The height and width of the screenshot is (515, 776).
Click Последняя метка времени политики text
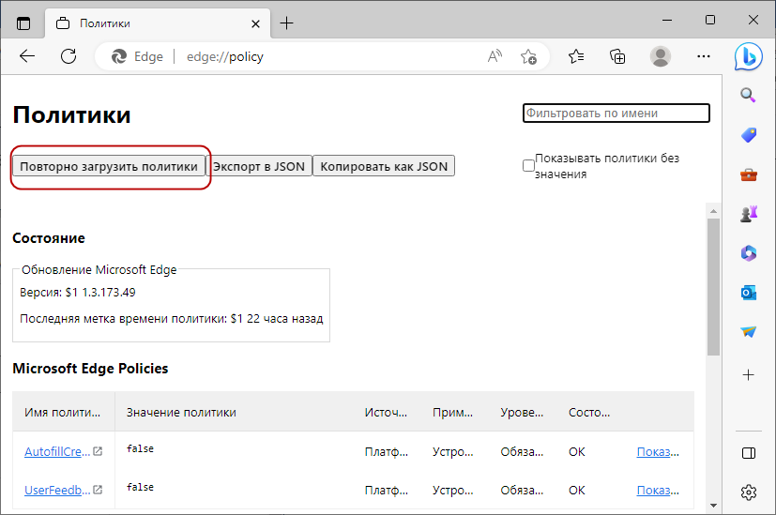pos(171,319)
